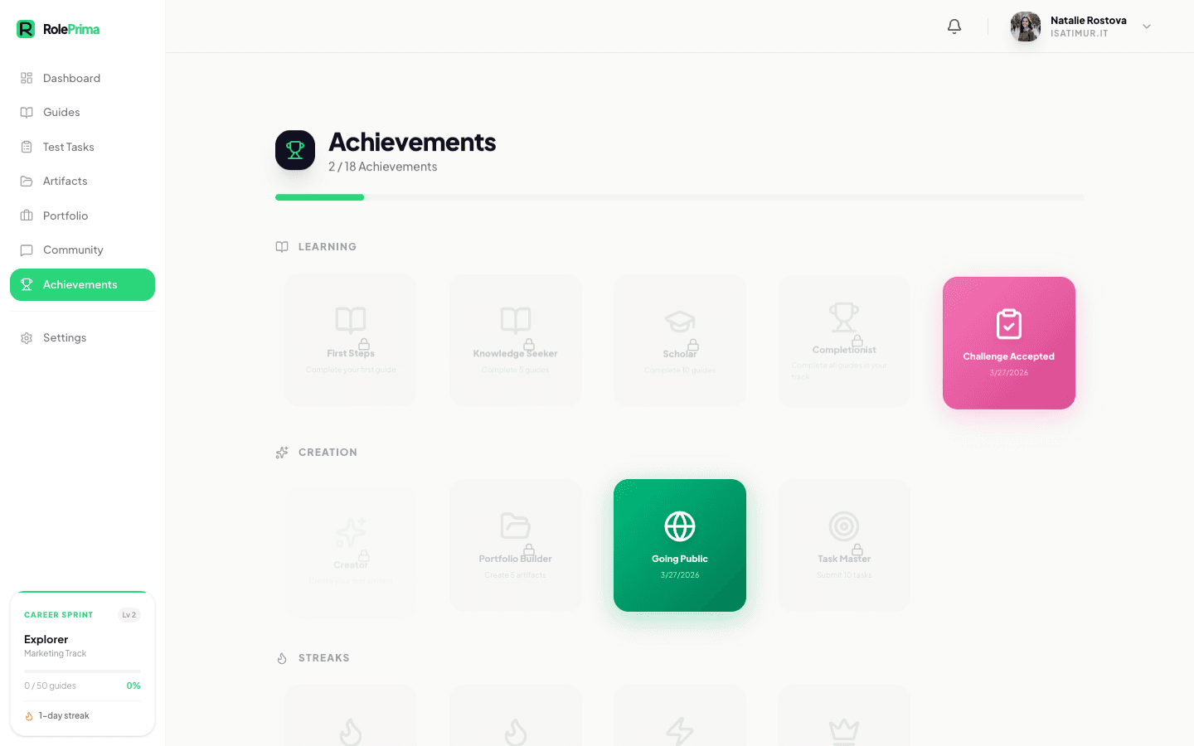Open the Career Sprint Explorer card
This screenshot has height=746, width=1194.
[x=82, y=663]
